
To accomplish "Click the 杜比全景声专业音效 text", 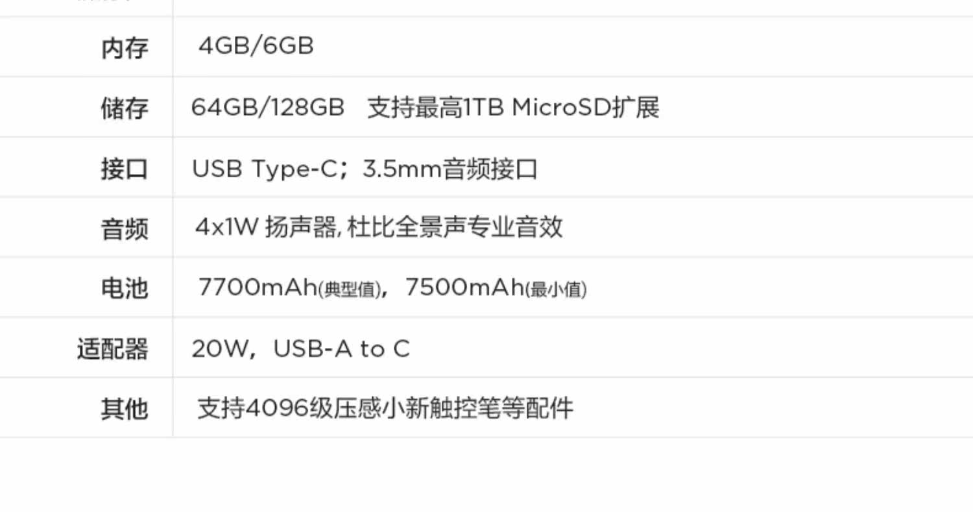I will 455,227.
